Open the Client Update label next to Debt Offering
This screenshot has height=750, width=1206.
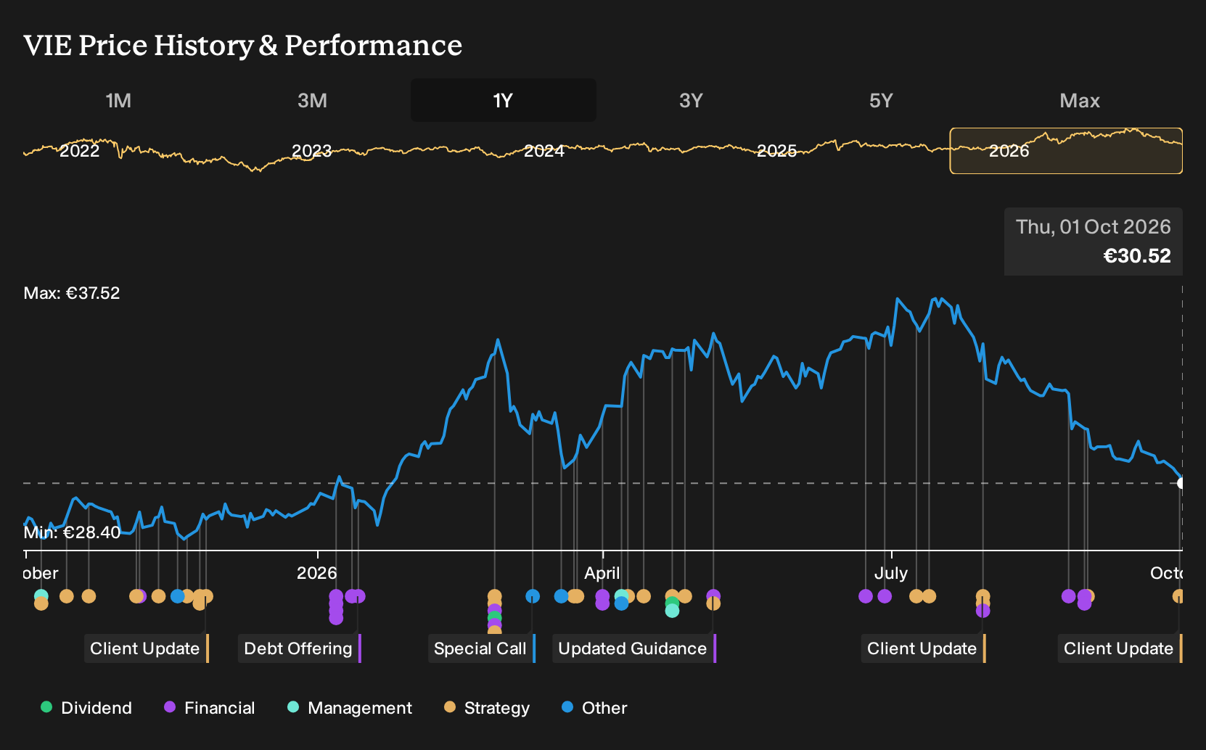click(146, 648)
